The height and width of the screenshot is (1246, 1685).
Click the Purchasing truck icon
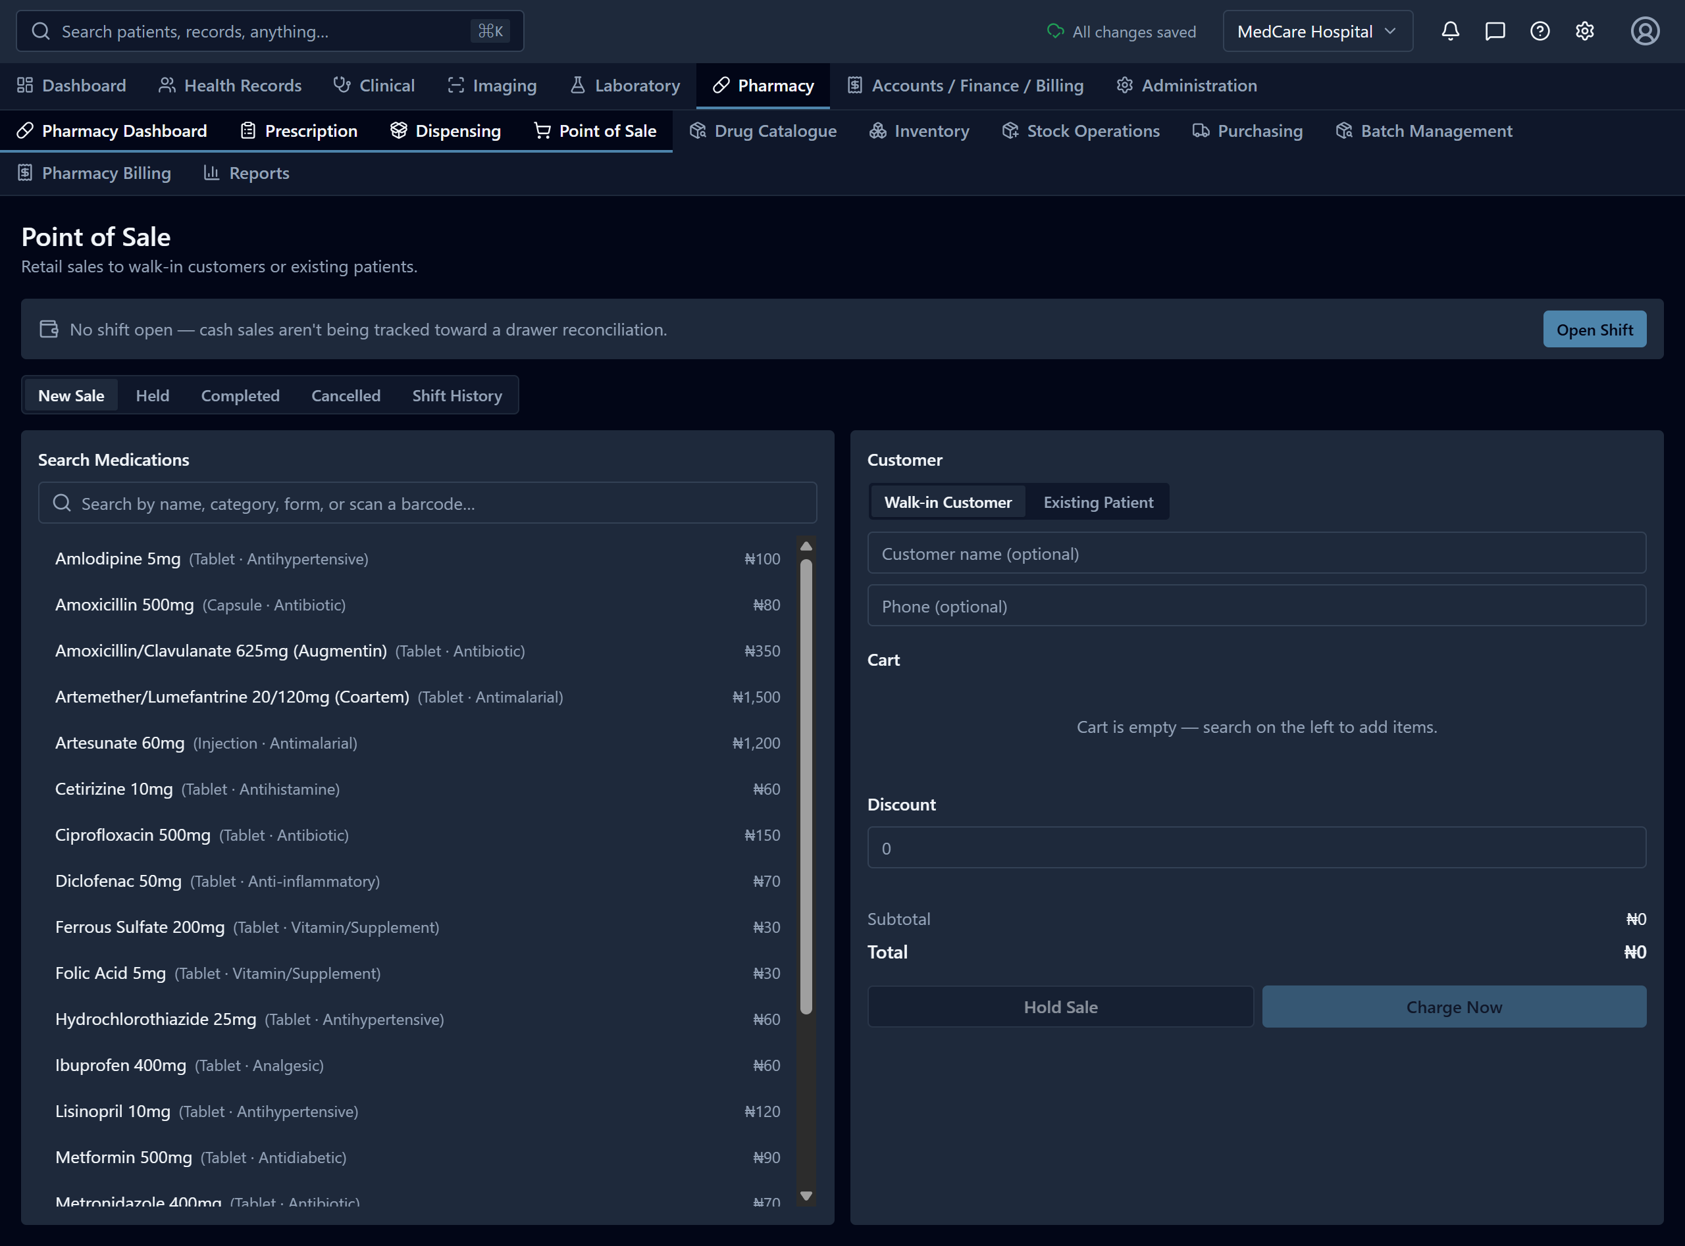1201,130
